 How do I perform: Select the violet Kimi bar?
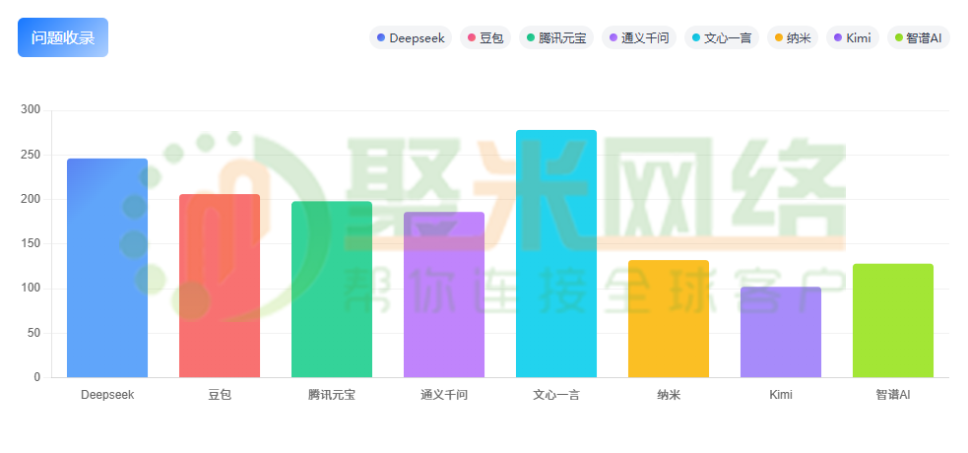(781, 332)
